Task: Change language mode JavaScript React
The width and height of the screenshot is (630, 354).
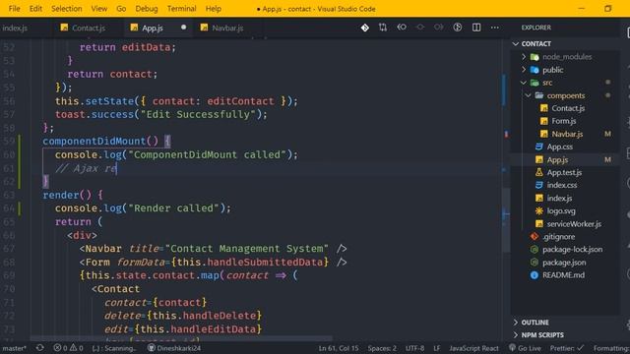Action: click(x=473, y=348)
